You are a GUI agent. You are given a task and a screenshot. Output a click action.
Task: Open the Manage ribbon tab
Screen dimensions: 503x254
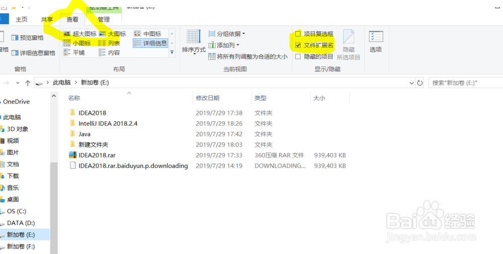click(104, 20)
